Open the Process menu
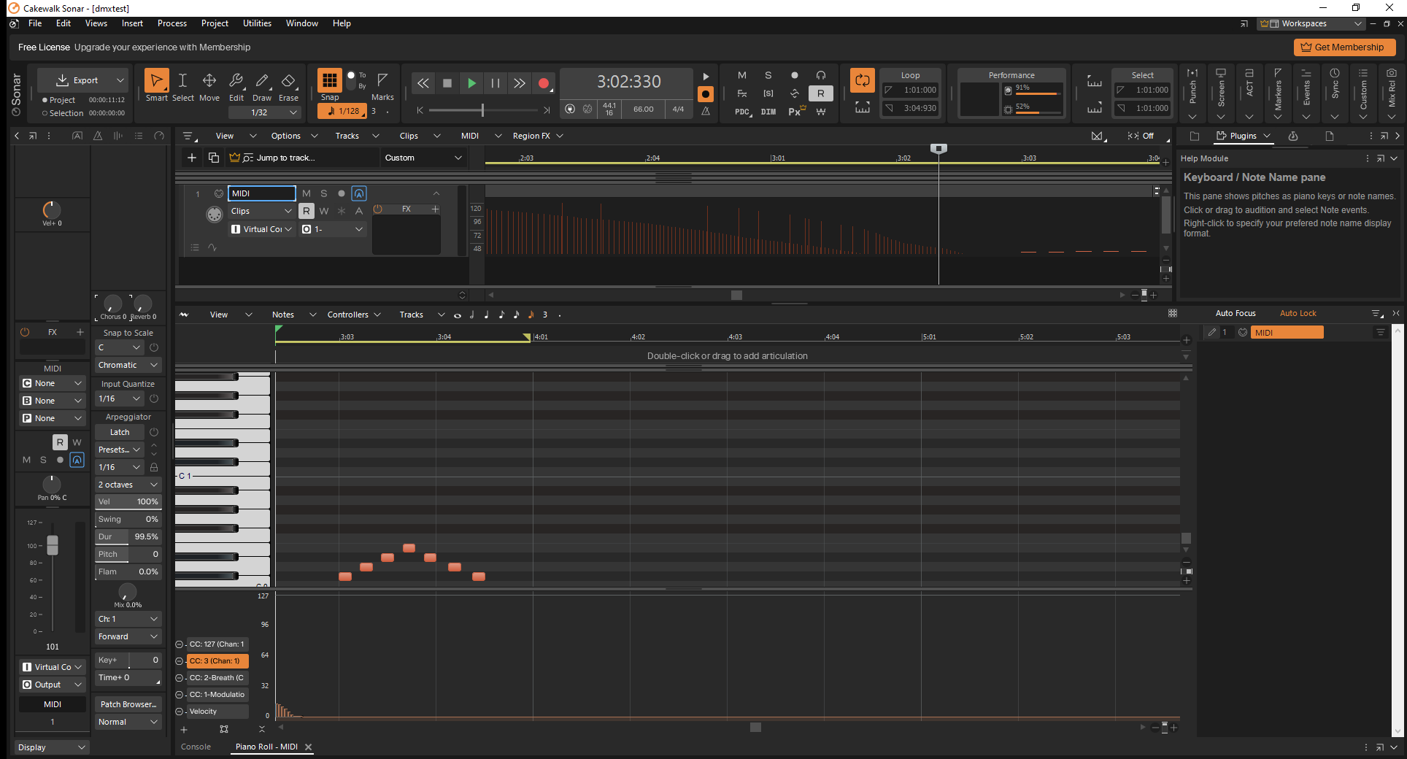Viewport: 1407px width, 759px height. pos(172,23)
